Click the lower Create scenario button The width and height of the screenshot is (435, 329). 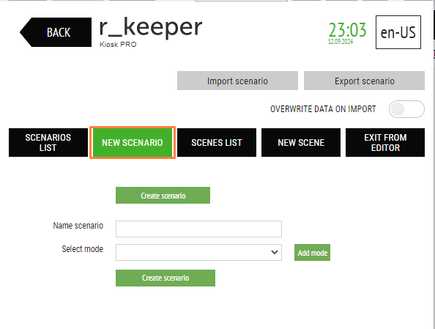(166, 278)
